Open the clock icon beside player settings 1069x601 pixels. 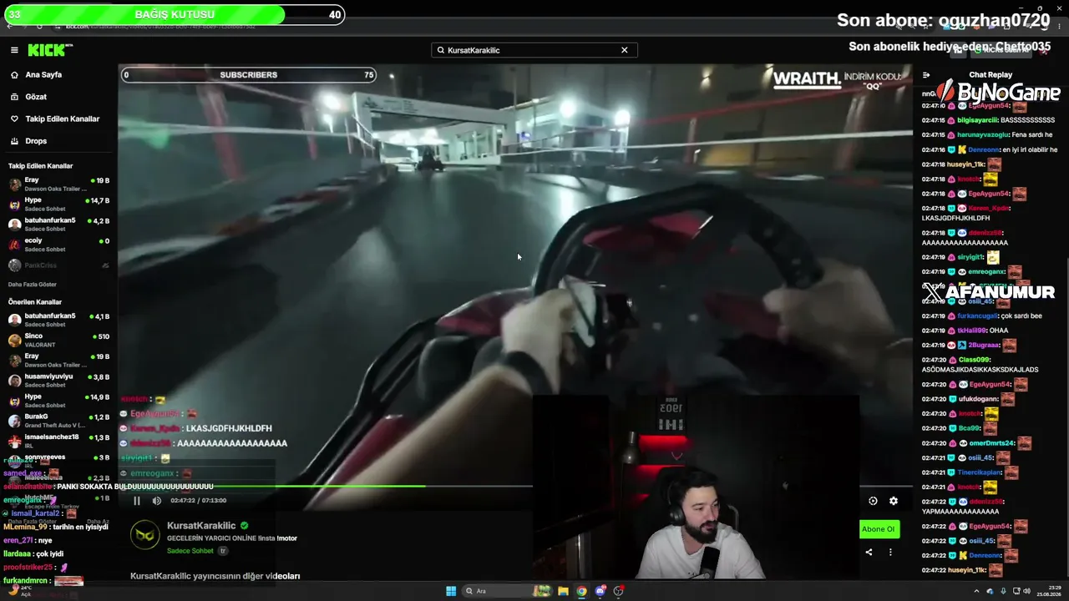click(x=873, y=501)
